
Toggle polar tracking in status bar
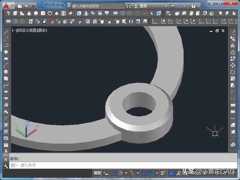tap(120, 173)
